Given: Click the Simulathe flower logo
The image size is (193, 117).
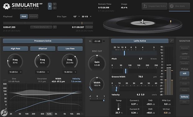Looking at the screenshot, I should (7, 6).
